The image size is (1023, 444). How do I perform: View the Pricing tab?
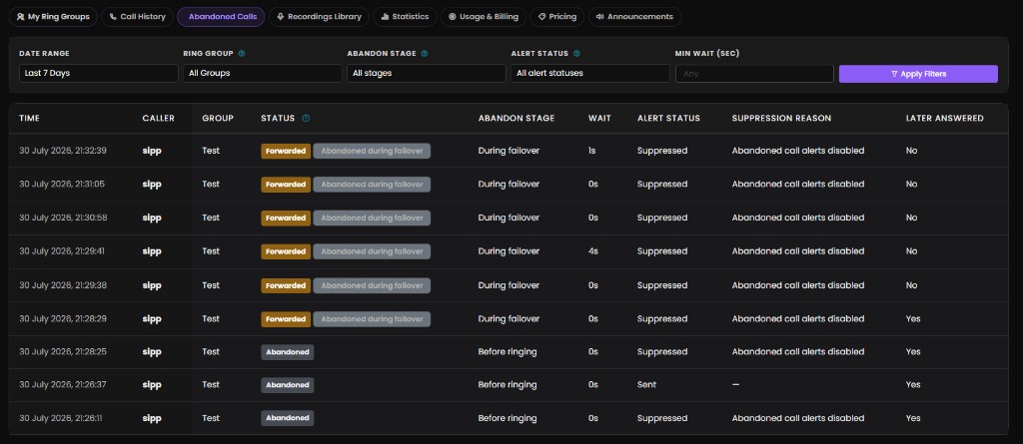coord(557,17)
